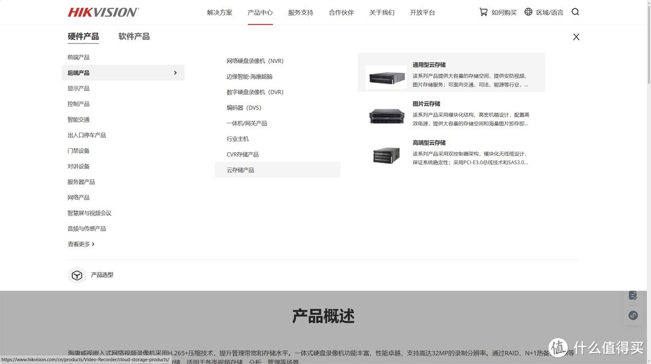
Task: Click the globe region/language icon
Action: 528,12
